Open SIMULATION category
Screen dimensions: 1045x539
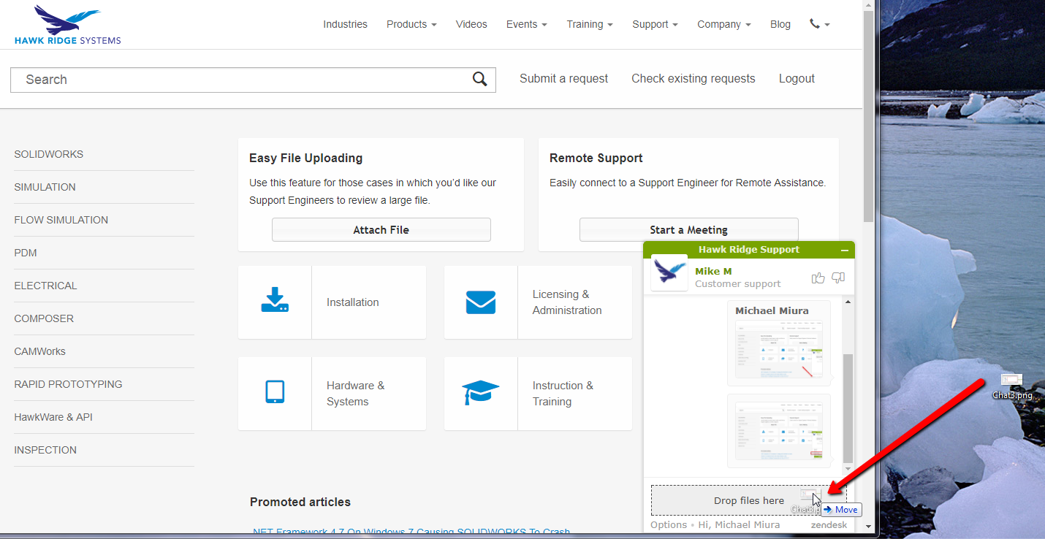click(45, 187)
